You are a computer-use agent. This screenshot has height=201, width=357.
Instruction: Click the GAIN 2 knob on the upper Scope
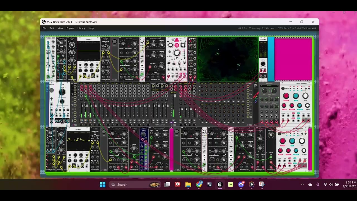pos(91,65)
